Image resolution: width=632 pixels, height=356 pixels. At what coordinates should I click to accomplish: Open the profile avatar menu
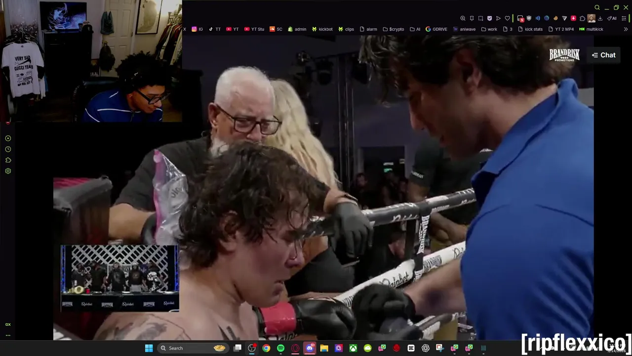click(x=591, y=18)
